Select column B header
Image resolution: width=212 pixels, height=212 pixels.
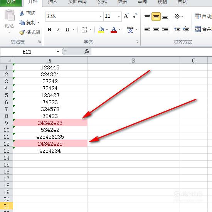[133, 61]
